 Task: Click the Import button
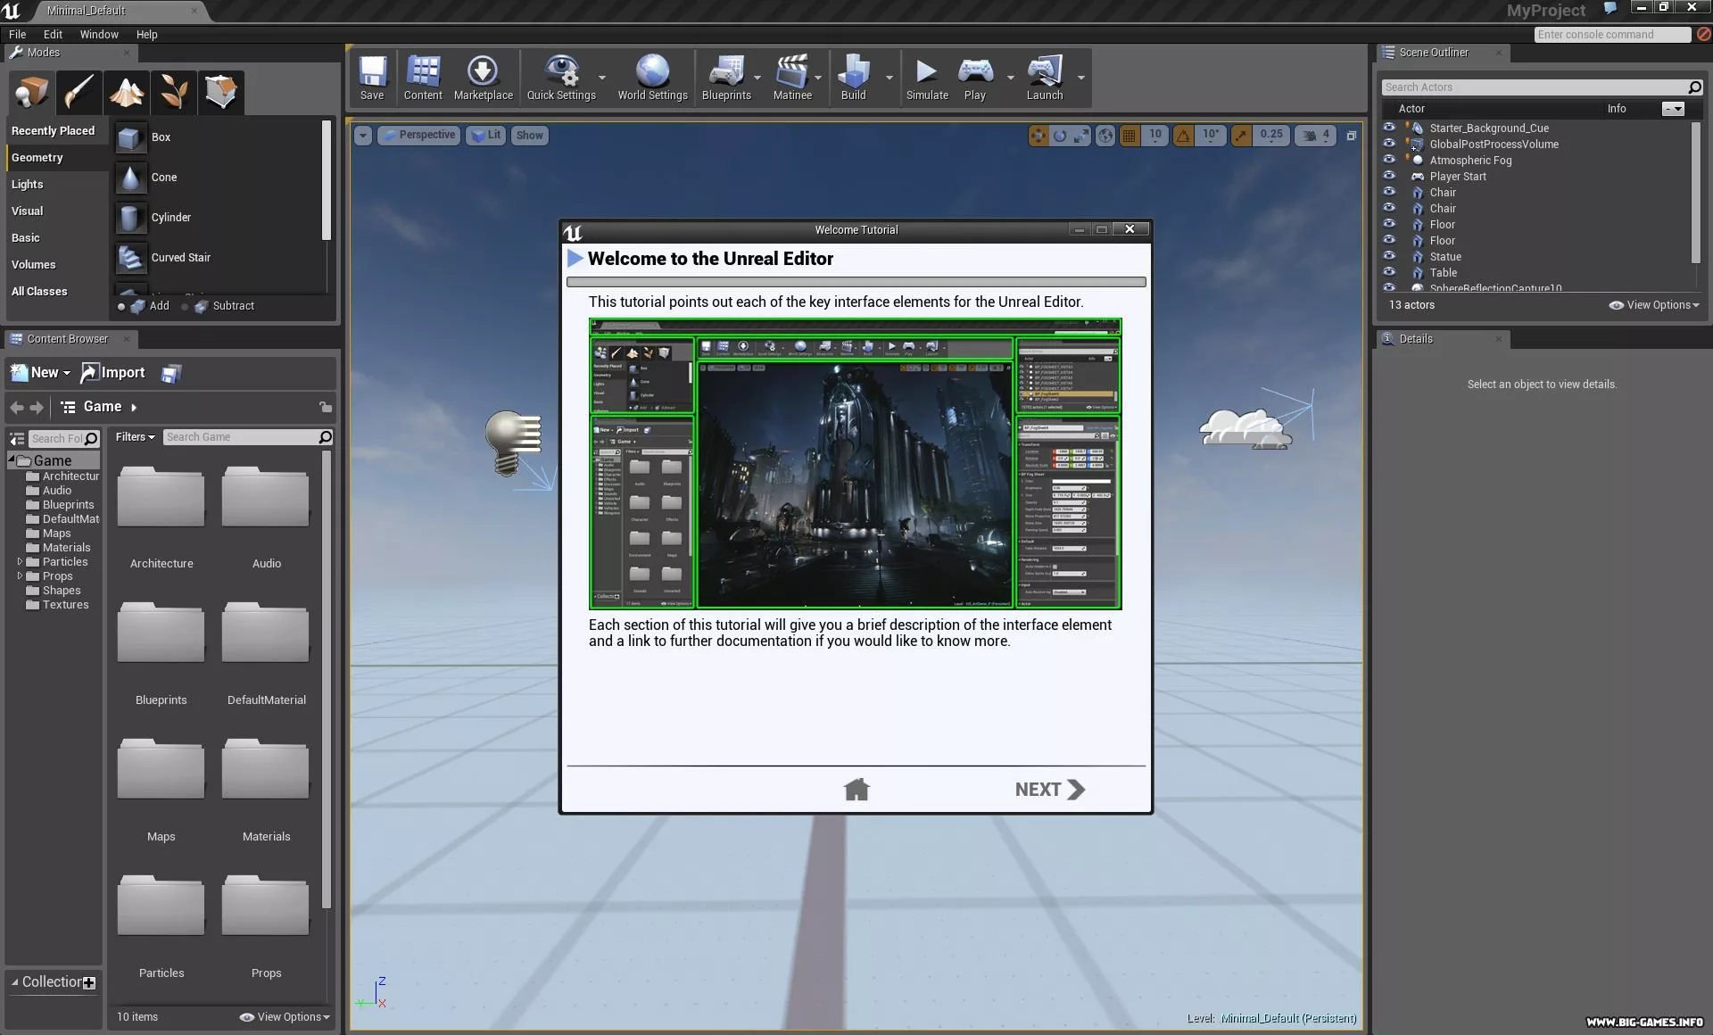click(x=113, y=373)
